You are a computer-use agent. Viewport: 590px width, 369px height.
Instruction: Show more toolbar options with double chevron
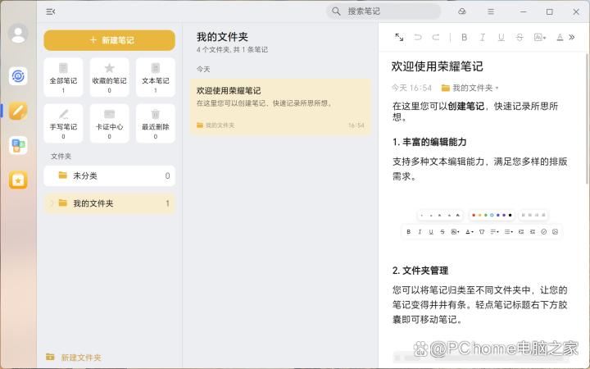click(572, 37)
